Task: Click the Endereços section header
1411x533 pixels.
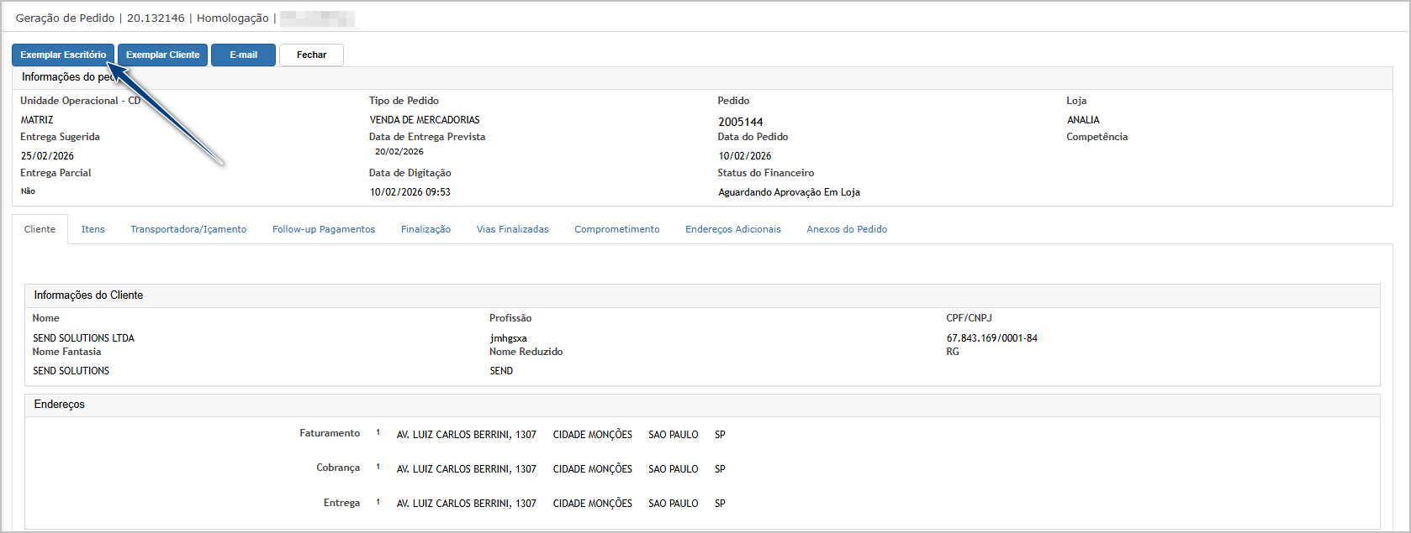Action: coord(59,405)
